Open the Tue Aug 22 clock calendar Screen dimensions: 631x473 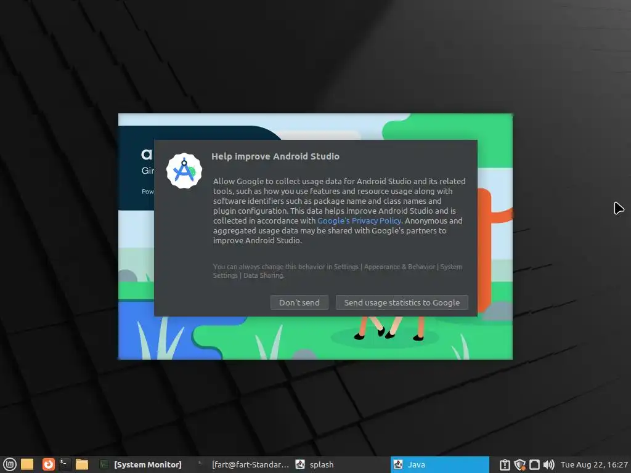coord(594,464)
